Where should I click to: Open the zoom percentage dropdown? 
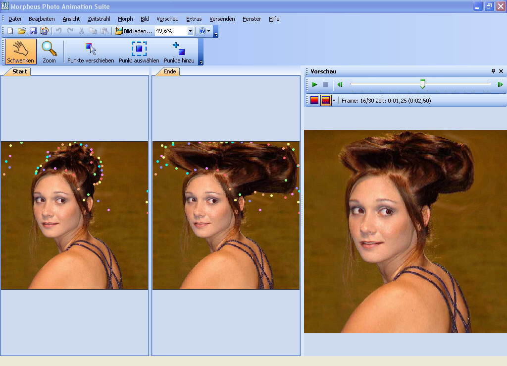pyautogui.click(x=191, y=31)
